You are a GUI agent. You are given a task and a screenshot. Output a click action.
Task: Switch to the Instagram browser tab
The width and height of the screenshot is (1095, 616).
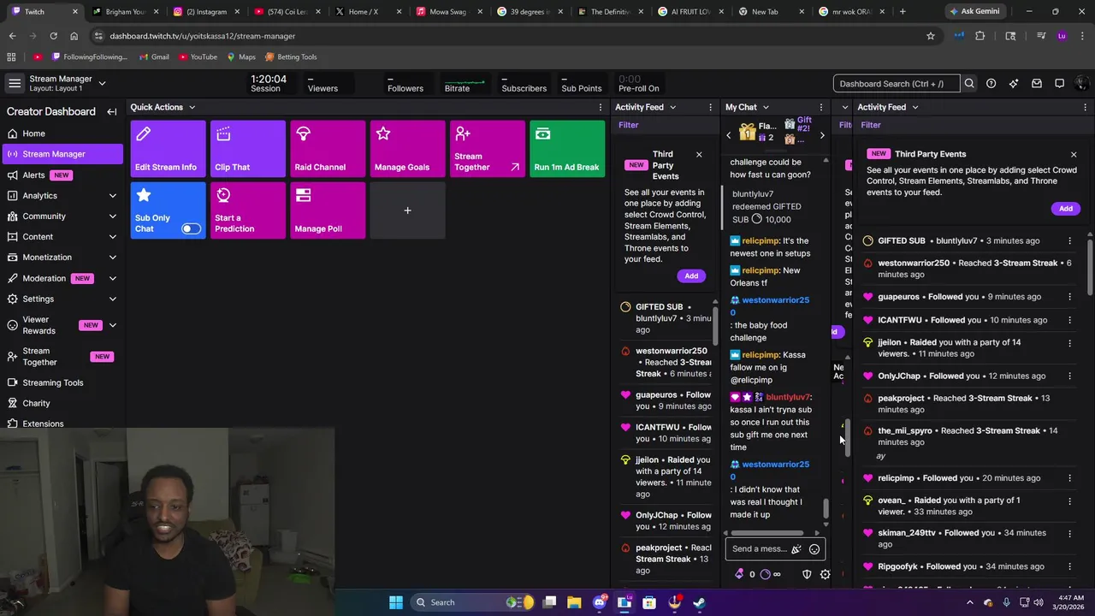205,12
